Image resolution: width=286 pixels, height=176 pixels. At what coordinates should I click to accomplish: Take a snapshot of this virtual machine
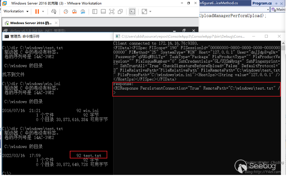66,12
